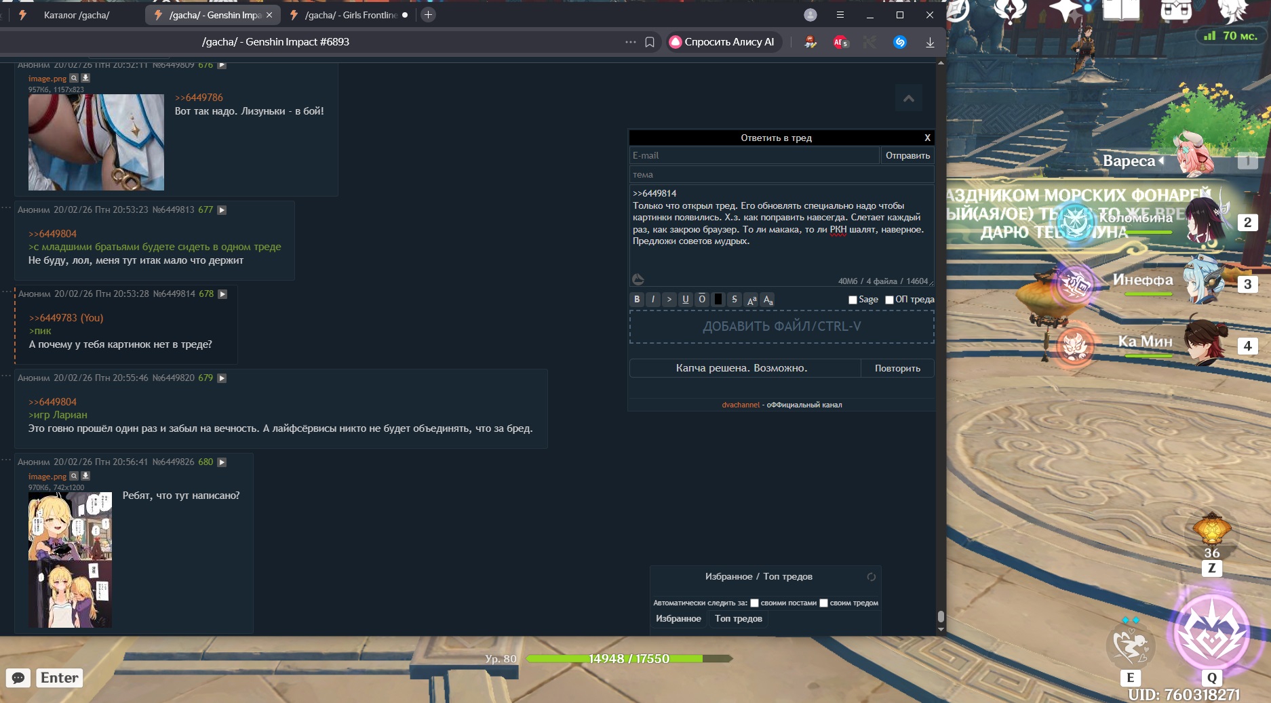Open a new browser tab
The image size is (1271, 703).
[x=428, y=15]
